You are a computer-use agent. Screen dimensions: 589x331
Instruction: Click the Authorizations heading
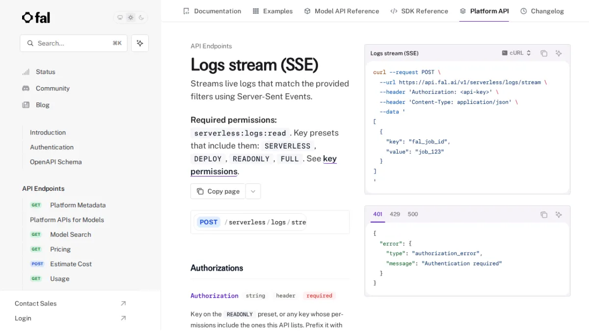pos(217,268)
